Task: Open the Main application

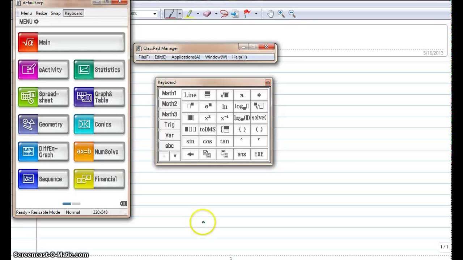Action: [71, 42]
